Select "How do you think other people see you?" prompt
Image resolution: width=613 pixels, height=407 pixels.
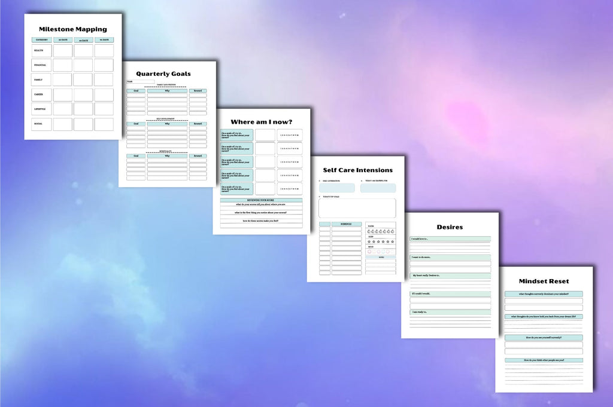coord(544,360)
